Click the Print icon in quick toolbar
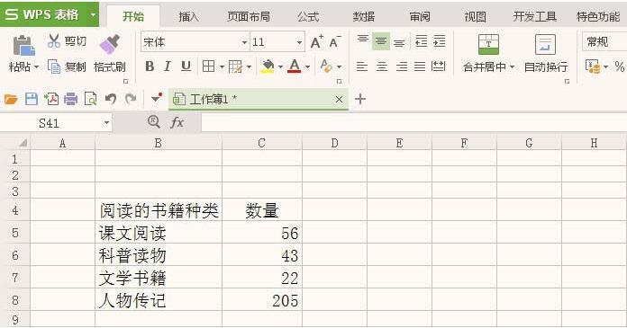 (x=71, y=99)
